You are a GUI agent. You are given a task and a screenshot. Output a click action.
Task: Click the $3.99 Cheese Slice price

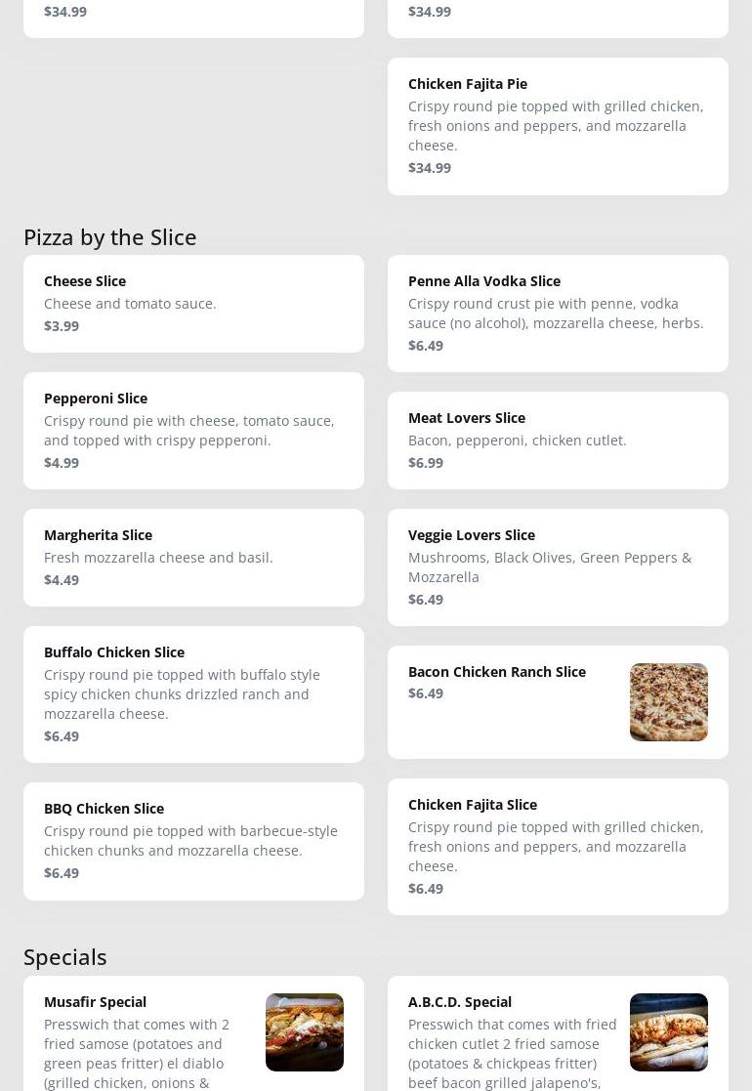point(62,325)
